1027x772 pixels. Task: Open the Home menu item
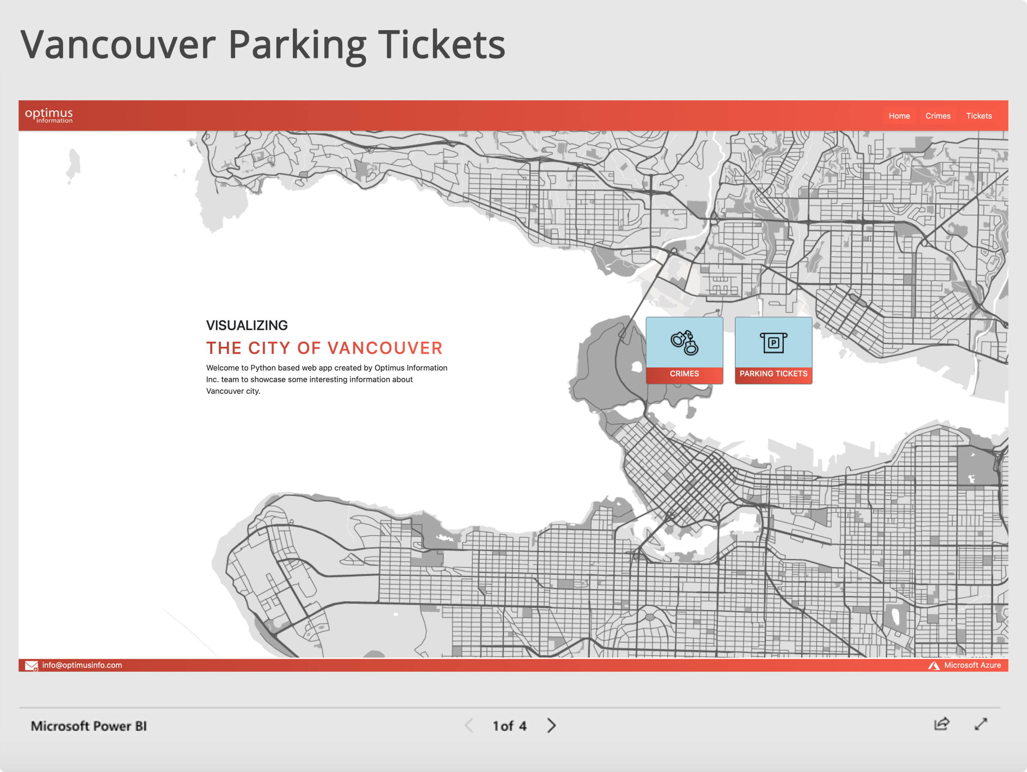pyautogui.click(x=898, y=116)
